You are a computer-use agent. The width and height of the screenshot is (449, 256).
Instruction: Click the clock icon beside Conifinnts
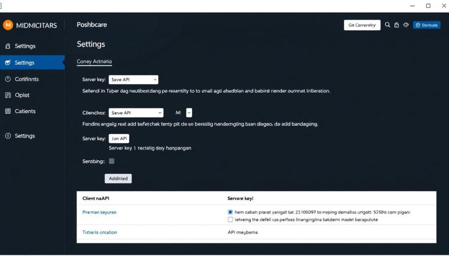pos(8,79)
